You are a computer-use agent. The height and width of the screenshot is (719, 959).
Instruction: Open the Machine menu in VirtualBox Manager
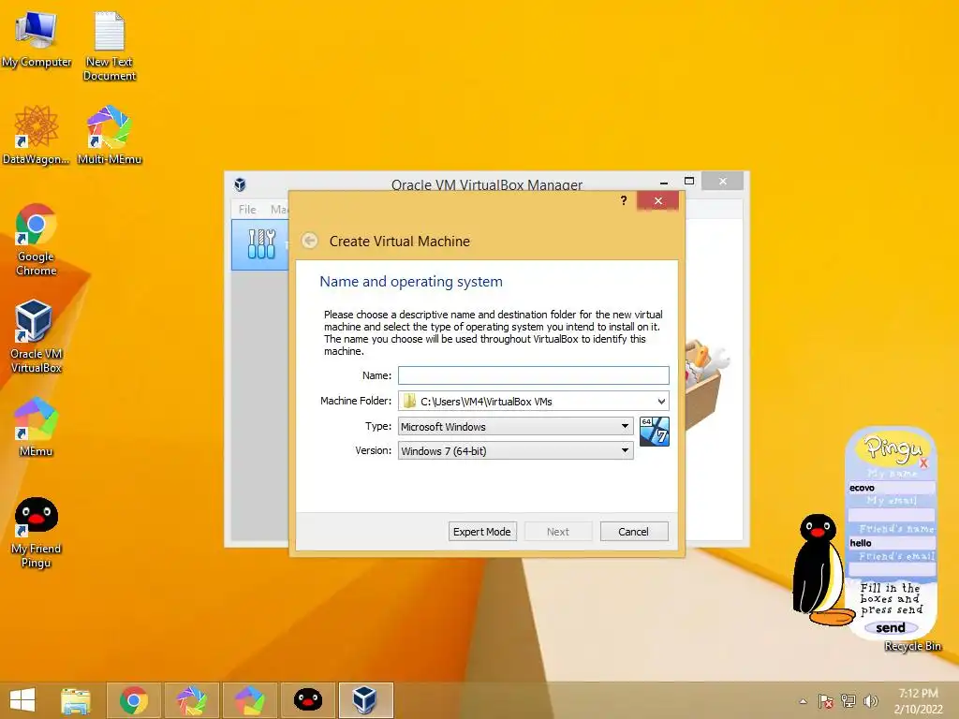click(279, 209)
